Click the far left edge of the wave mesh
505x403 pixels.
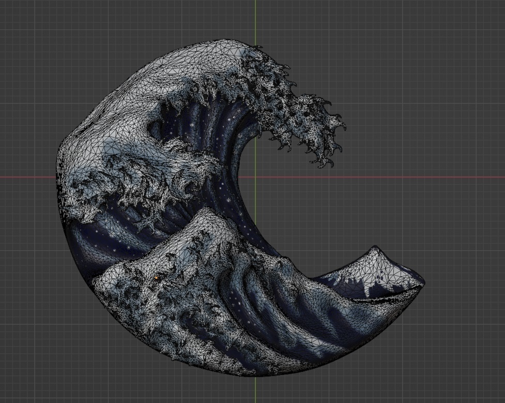(x=58, y=166)
